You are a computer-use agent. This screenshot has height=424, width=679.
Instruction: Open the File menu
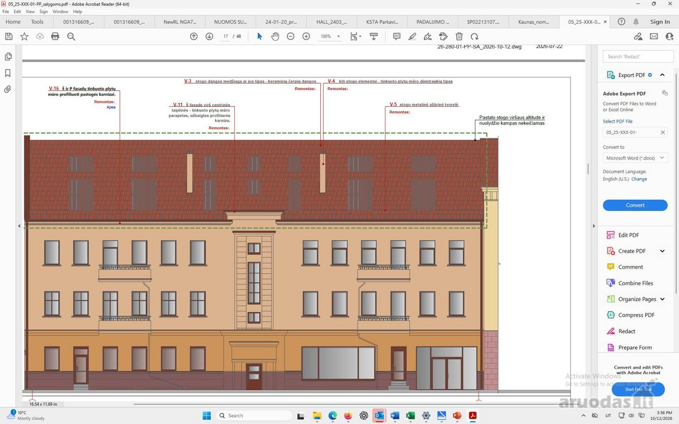coord(6,11)
